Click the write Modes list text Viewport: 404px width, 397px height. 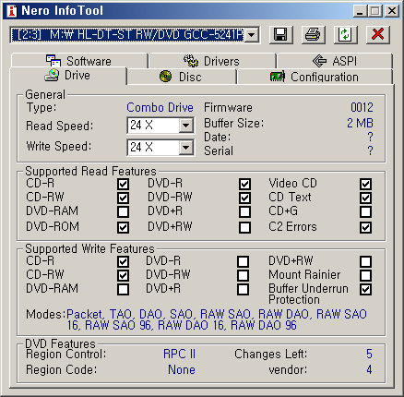(217, 319)
